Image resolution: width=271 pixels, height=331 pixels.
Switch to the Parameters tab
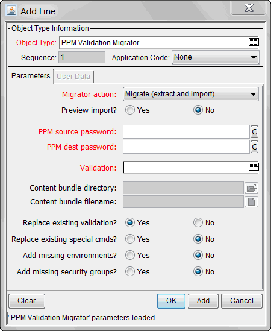31,76
